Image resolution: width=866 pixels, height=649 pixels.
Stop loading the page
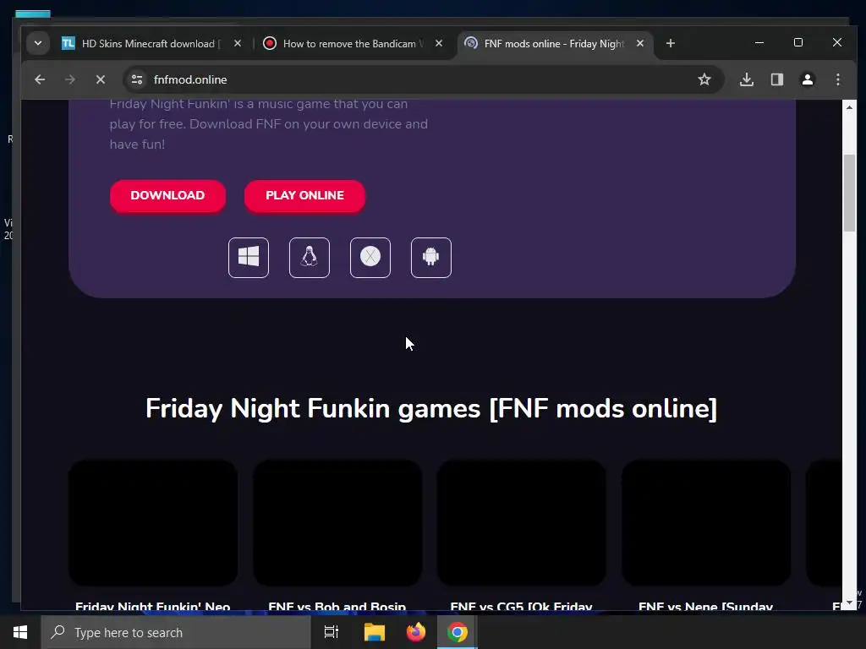point(100,79)
